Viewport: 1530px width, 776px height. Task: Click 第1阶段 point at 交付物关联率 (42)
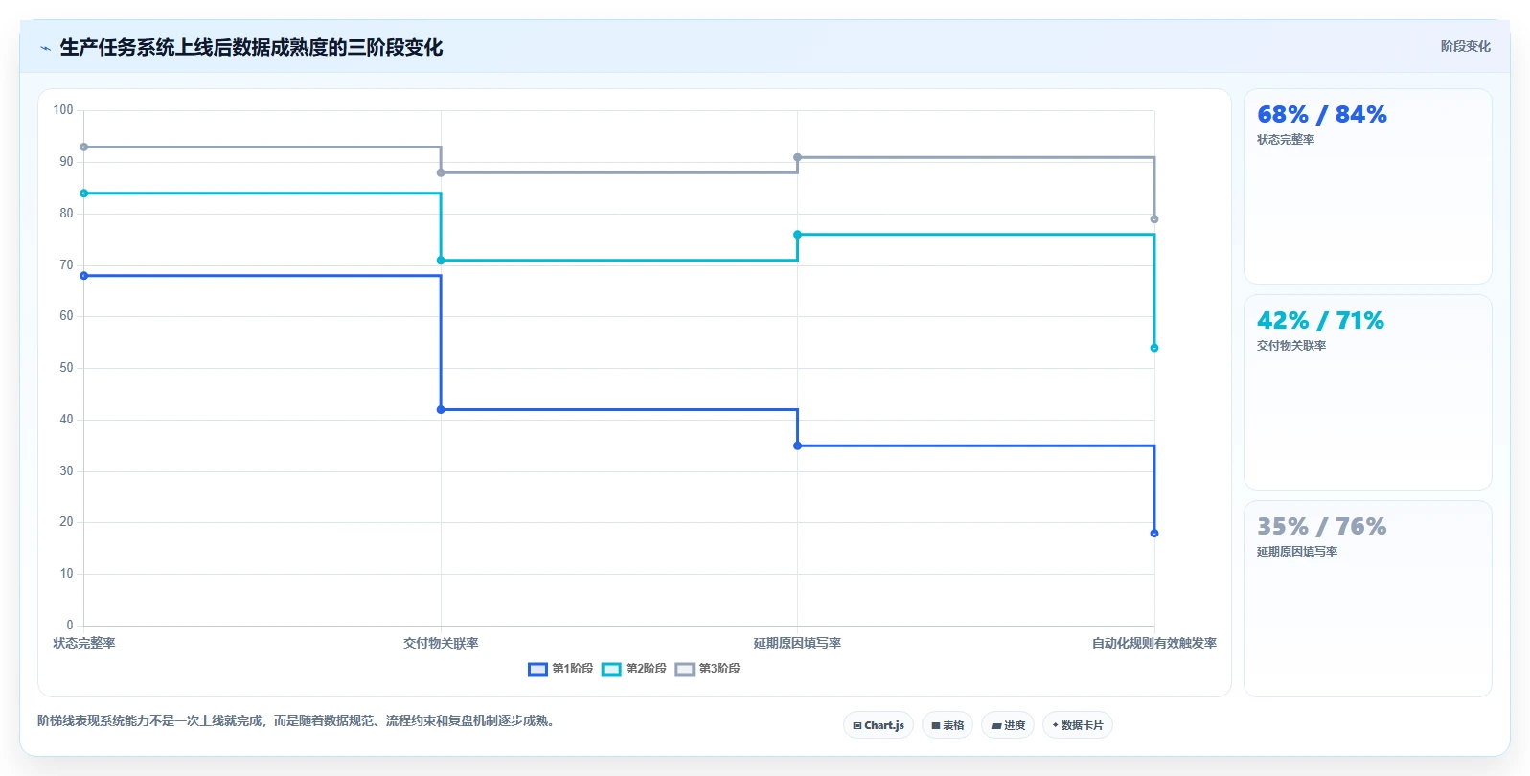(441, 410)
